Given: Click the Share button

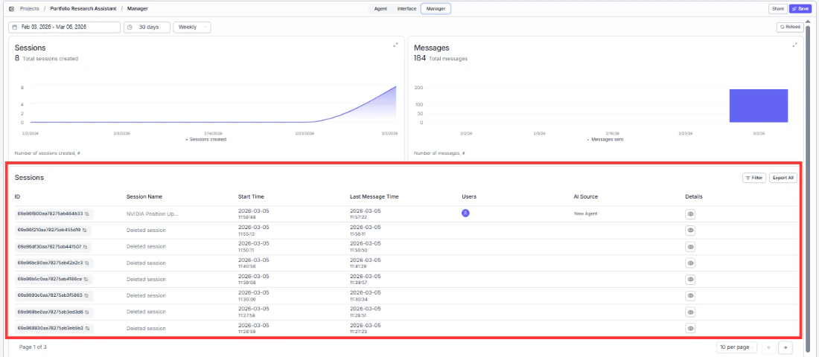Looking at the screenshot, I should click(777, 8).
